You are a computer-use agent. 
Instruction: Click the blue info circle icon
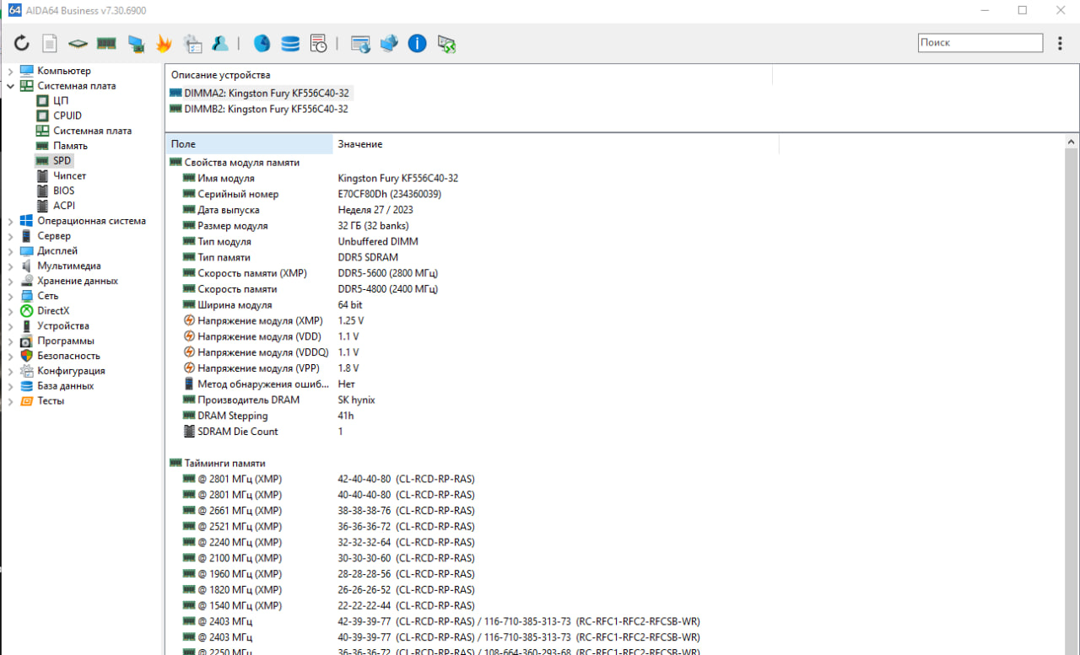click(x=418, y=43)
